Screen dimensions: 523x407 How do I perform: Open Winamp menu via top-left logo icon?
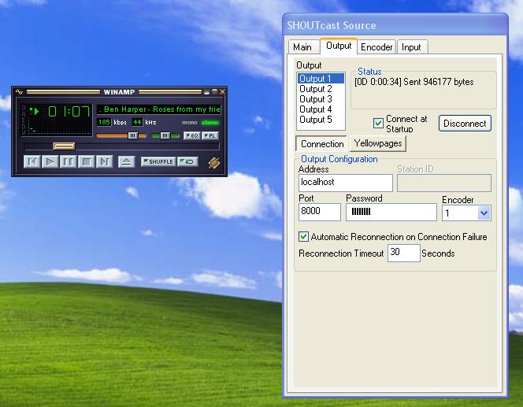(19, 91)
